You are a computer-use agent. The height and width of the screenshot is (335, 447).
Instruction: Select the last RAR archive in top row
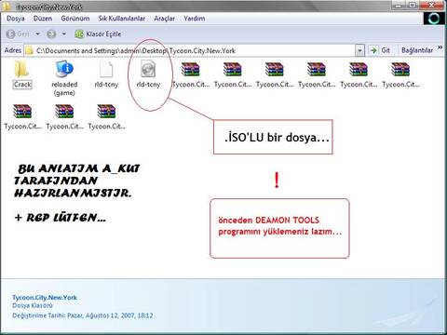(400, 69)
